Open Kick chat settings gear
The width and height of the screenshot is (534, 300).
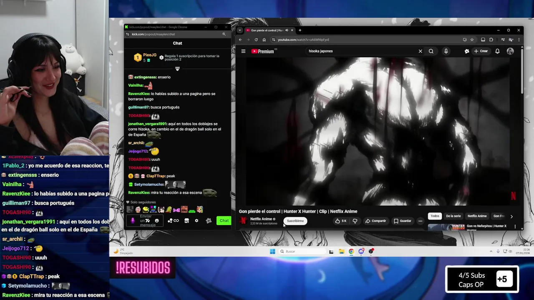196,221
